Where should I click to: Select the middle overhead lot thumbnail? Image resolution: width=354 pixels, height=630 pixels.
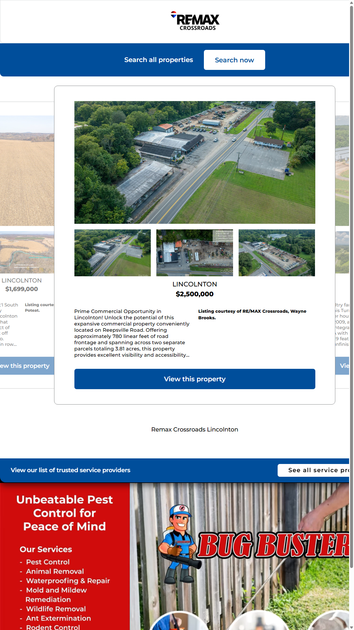click(x=195, y=253)
